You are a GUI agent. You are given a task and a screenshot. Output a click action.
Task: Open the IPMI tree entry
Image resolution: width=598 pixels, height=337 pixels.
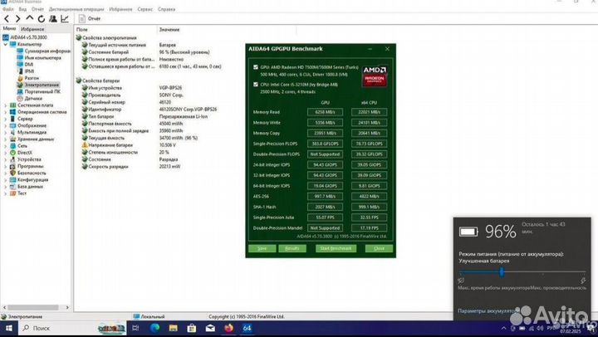point(26,71)
